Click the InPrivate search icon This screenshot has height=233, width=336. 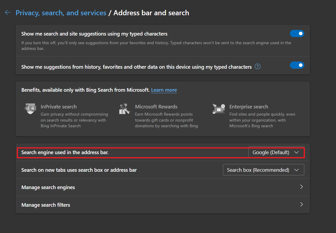(x=30, y=108)
